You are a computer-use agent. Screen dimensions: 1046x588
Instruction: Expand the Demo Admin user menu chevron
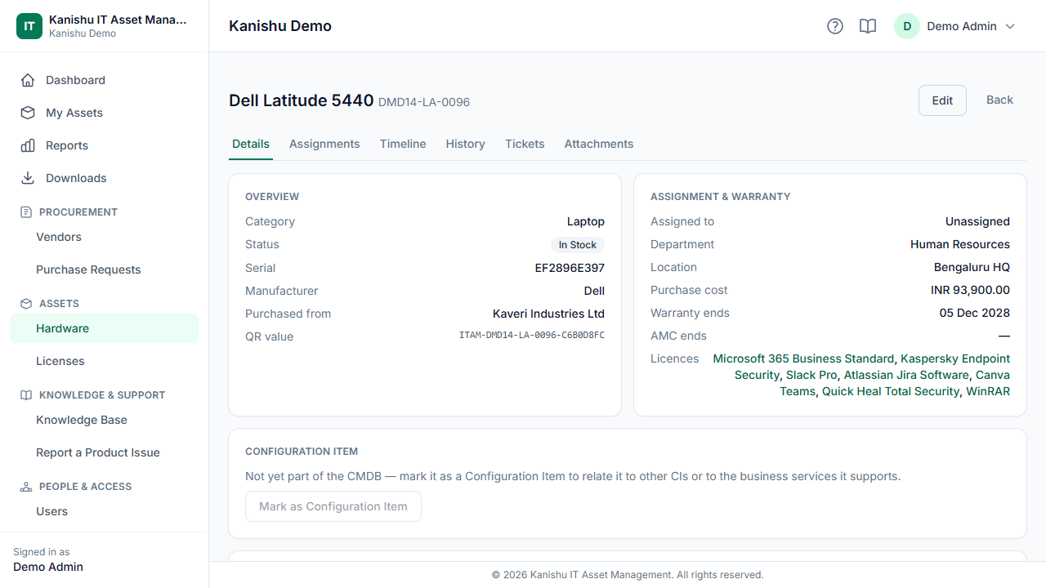click(1010, 26)
